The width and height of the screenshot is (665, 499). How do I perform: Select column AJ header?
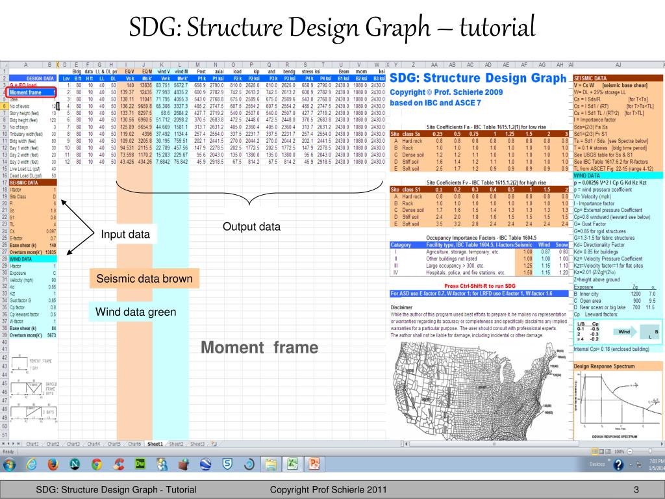click(618, 65)
